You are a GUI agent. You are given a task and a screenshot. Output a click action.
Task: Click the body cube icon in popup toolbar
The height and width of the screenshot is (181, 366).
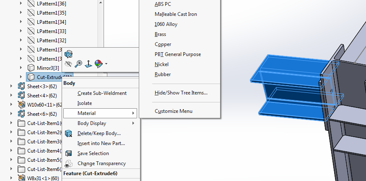click(x=69, y=54)
